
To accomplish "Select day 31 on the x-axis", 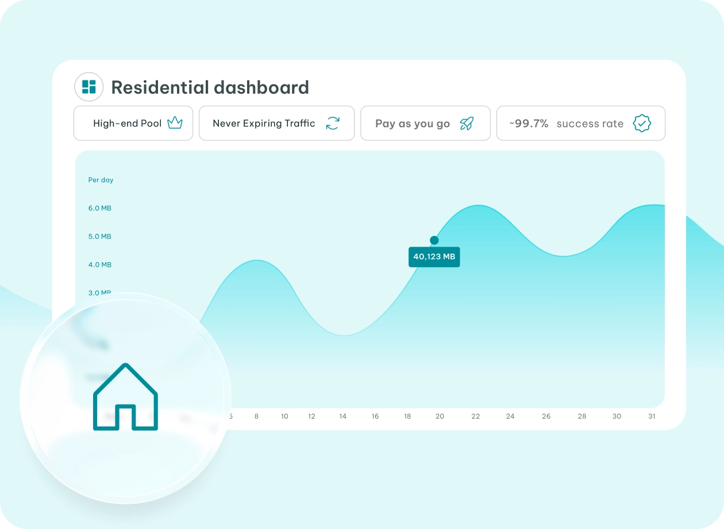I will coord(652,416).
